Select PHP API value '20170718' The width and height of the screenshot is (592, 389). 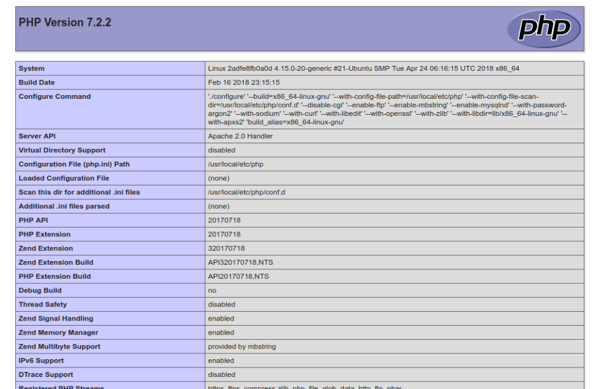[224, 220]
